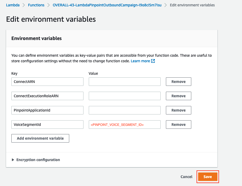The image size is (242, 186).
Task: Click Add environment variable
Action: tap(40, 138)
